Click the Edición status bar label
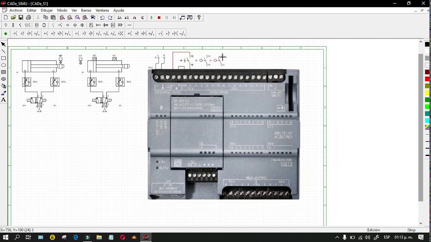This screenshot has height=242, width=431. coord(373,230)
